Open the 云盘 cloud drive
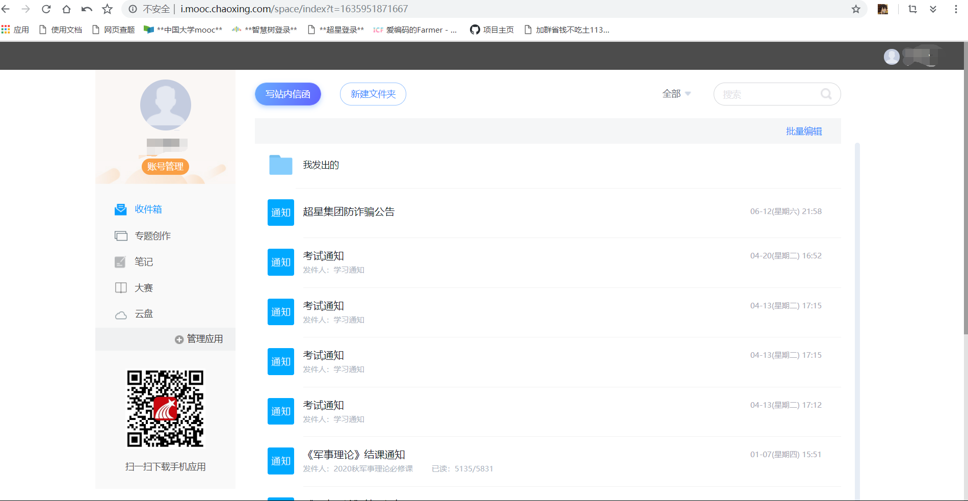 pyautogui.click(x=121, y=313)
